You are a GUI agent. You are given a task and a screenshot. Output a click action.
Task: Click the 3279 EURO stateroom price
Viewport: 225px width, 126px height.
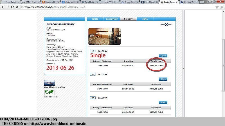(x=102, y=89)
